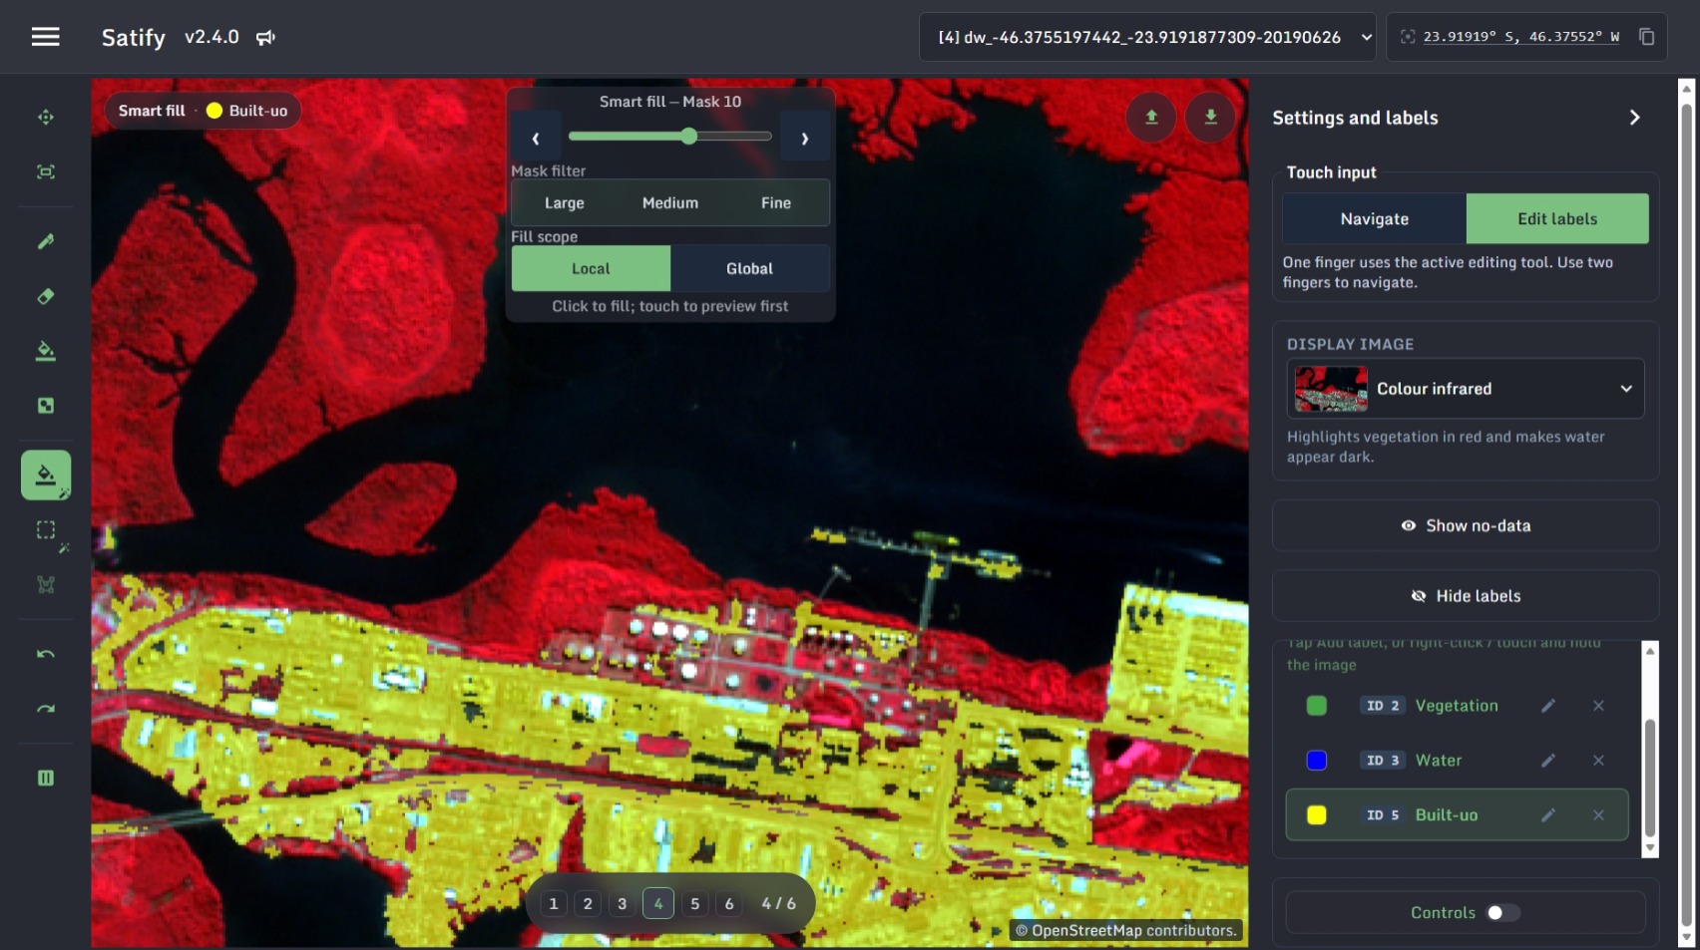The image size is (1700, 950).
Task: Go to image page 5
Action: [x=695, y=904]
